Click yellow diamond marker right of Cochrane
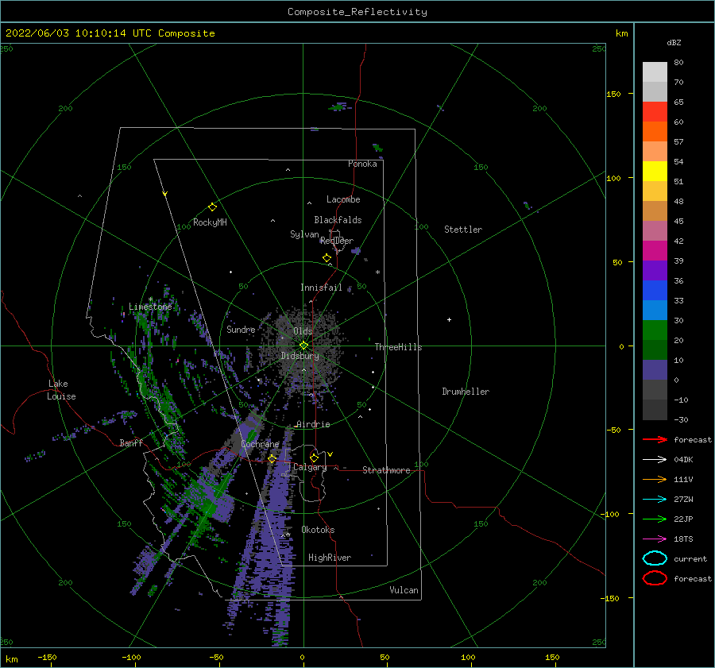 (x=272, y=458)
